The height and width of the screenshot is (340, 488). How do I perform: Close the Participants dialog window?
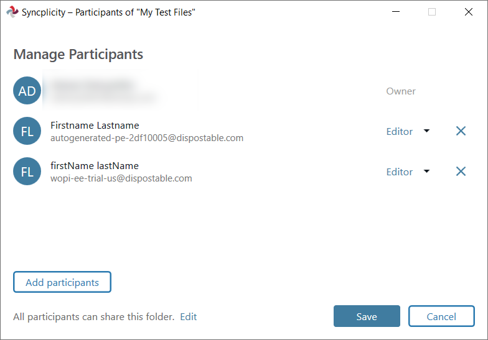point(468,12)
